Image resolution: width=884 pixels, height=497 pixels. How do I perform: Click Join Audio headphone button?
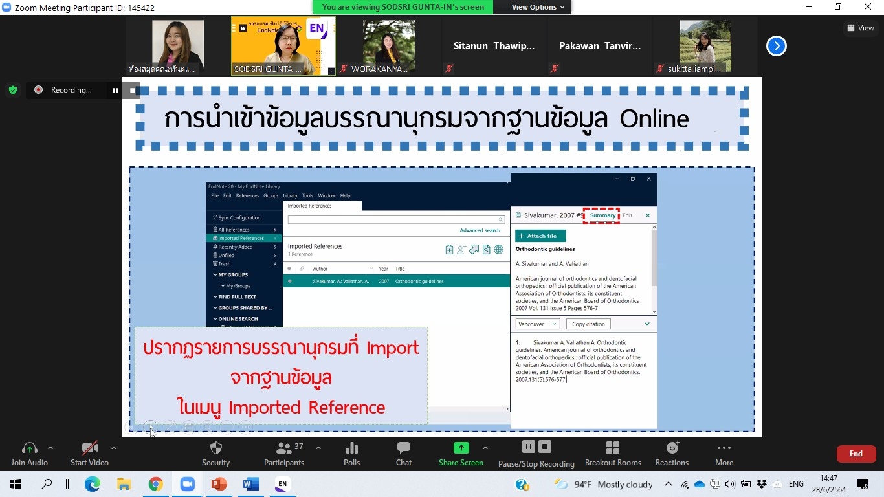30,448
